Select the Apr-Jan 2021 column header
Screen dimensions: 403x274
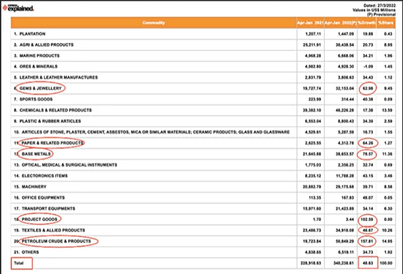click(x=311, y=23)
